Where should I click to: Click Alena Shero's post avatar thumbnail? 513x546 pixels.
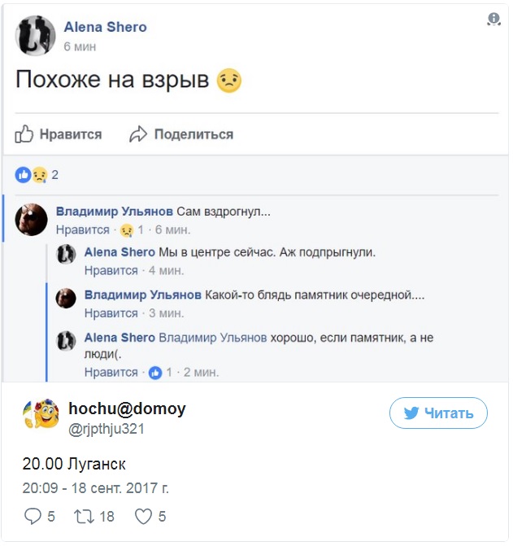pos(36,37)
